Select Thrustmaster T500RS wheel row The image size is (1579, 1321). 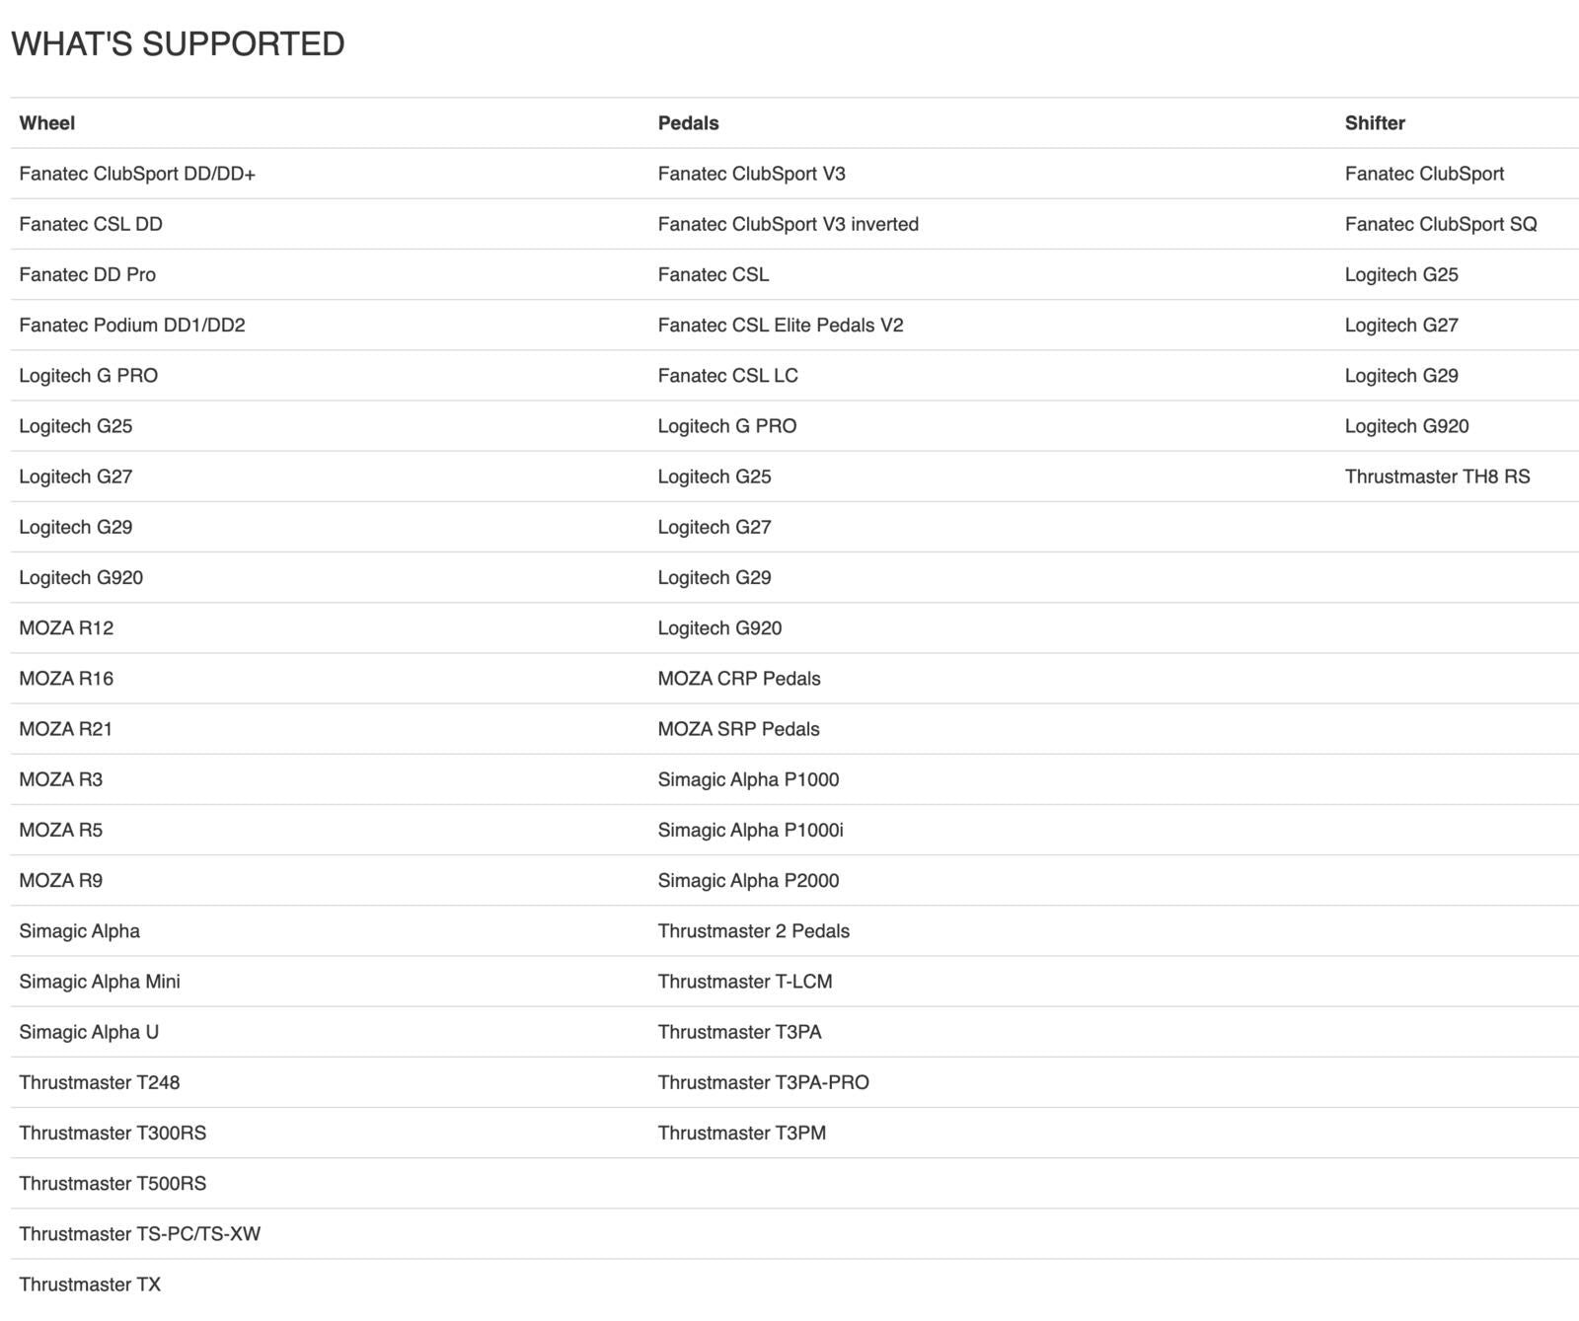[x=113, y=1184]
